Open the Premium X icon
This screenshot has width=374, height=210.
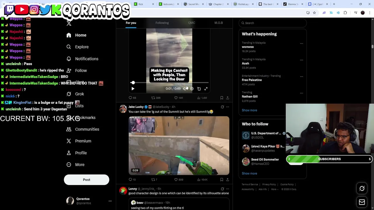(69, 141)
